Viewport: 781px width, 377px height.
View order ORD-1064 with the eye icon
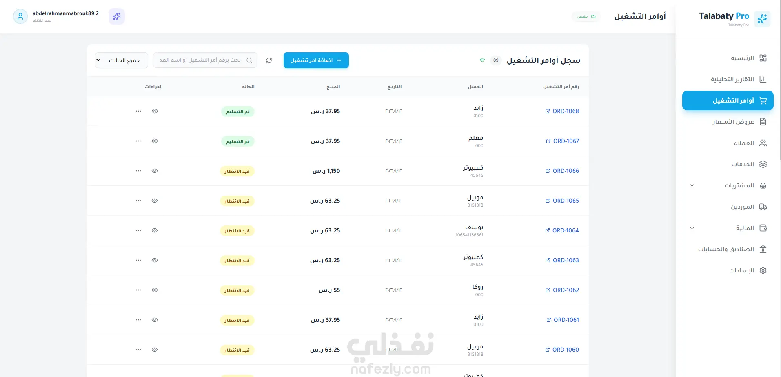(x=155, y=230)
